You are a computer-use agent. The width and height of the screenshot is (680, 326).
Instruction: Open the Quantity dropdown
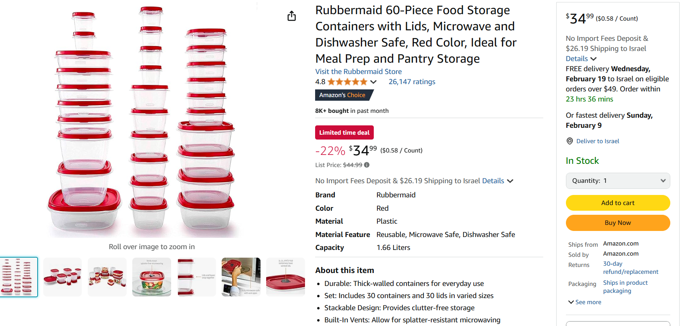click(618, 181)
